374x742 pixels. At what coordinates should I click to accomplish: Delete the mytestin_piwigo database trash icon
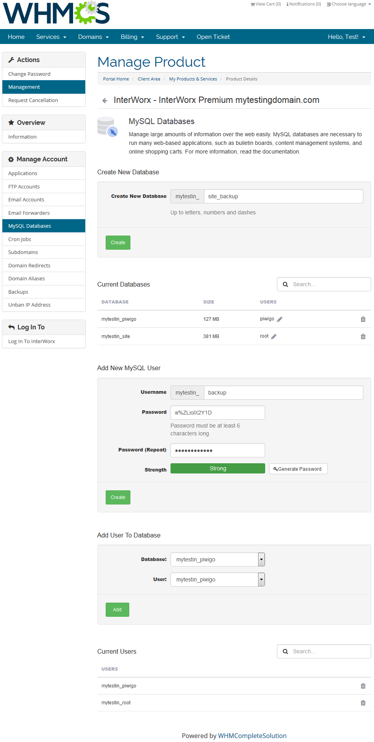coord(363,319)
